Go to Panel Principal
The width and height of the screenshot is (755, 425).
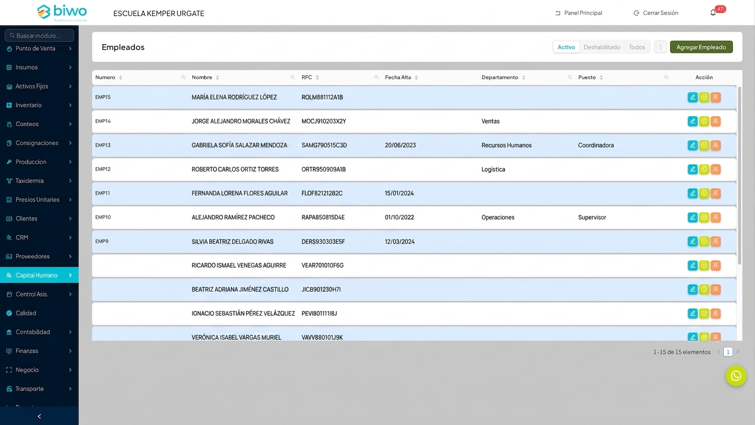[579, 13]
